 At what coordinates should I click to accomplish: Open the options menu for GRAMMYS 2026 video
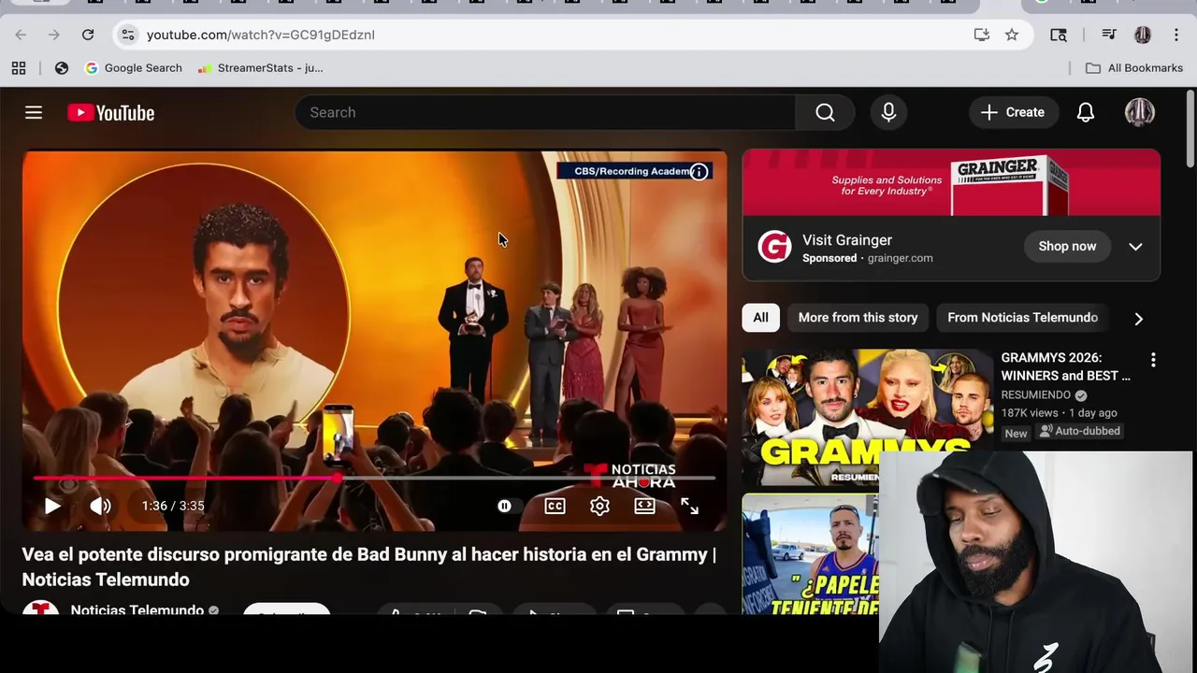click(x=1153, y=360)
